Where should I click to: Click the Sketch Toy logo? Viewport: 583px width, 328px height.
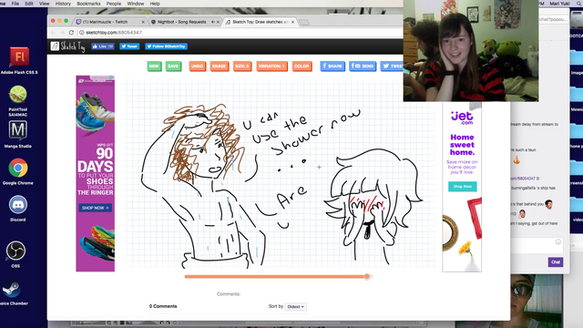click(x=67, y=46)
